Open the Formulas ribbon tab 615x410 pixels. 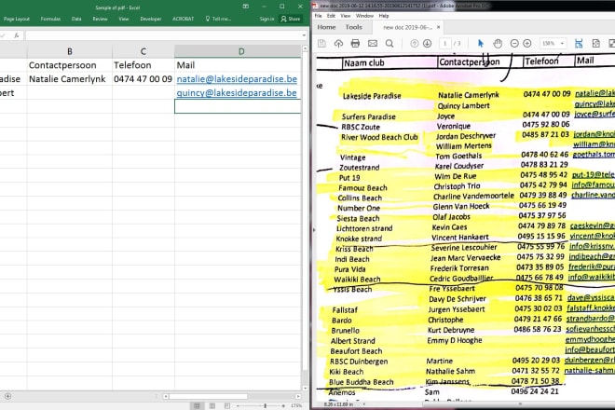pos(50,19)
